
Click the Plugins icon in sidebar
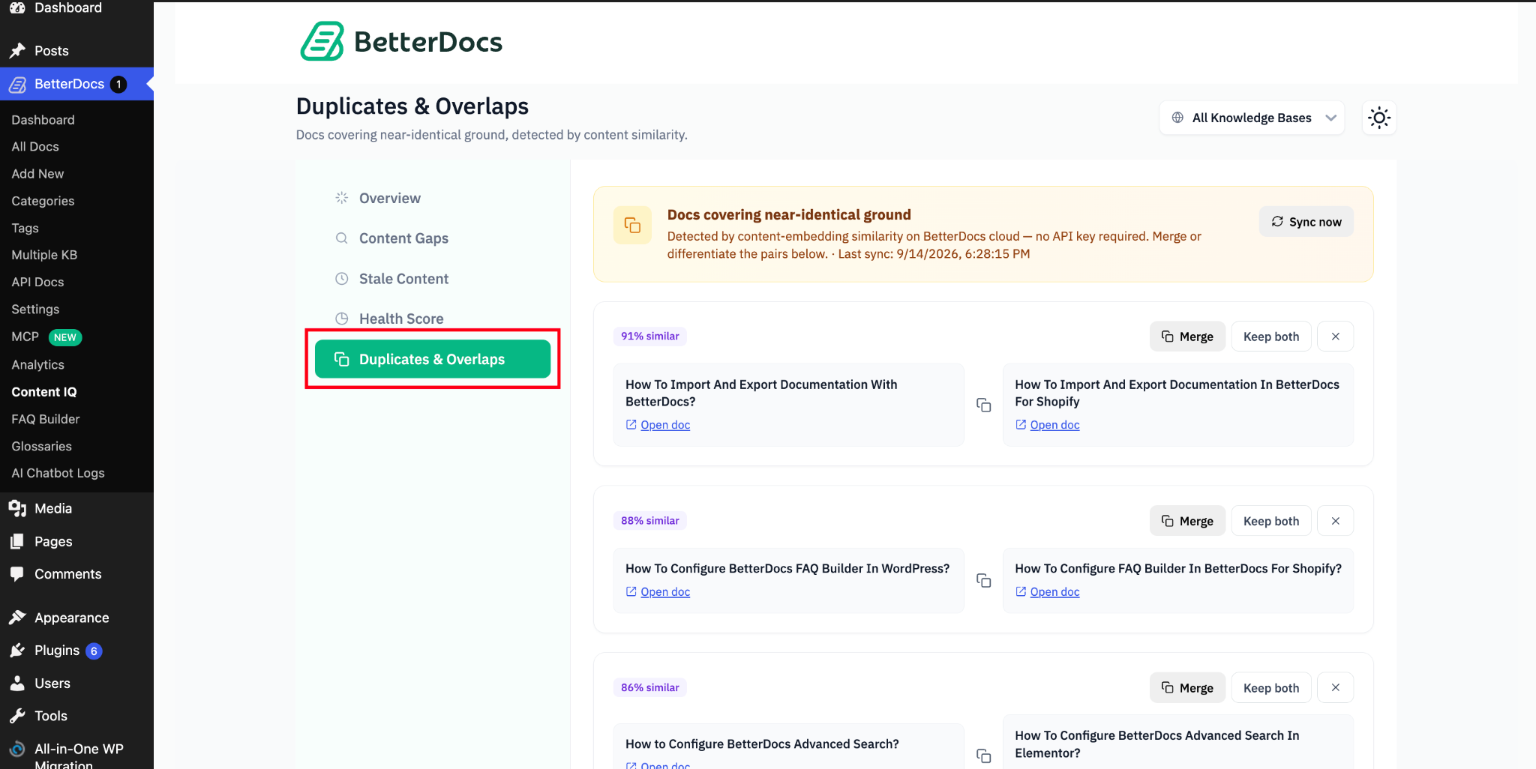pos(17,651)
